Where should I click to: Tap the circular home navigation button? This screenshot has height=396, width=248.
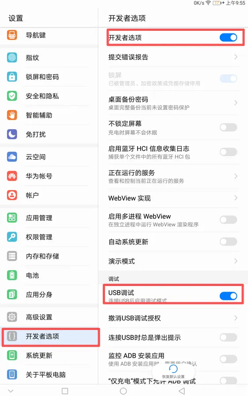[124, 391]
